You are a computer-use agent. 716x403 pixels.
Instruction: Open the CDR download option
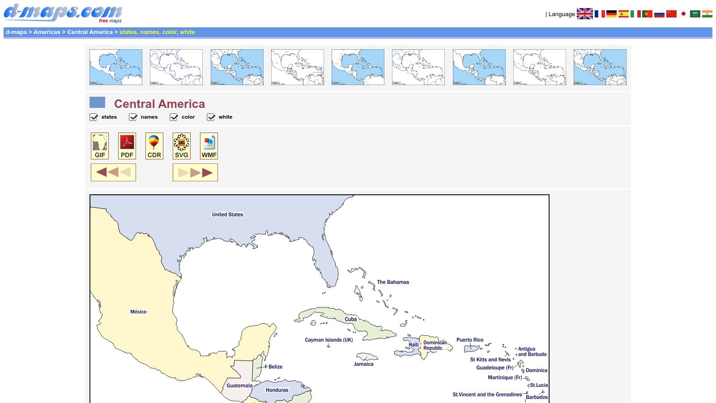[x=154, y=146]
